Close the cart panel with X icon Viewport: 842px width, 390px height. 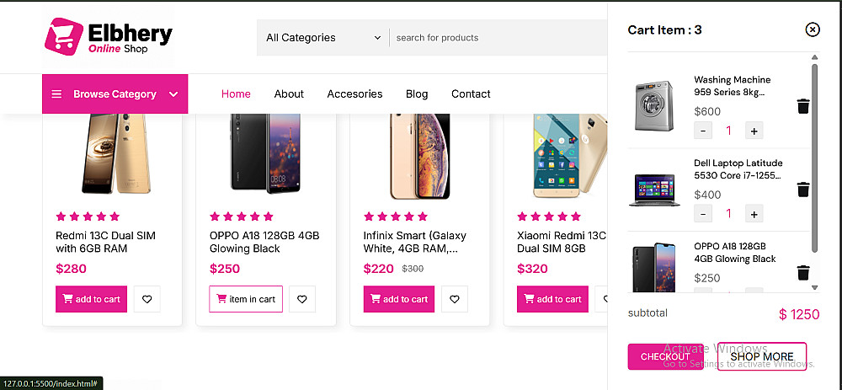pyautogui.click(x=813, y=29)
